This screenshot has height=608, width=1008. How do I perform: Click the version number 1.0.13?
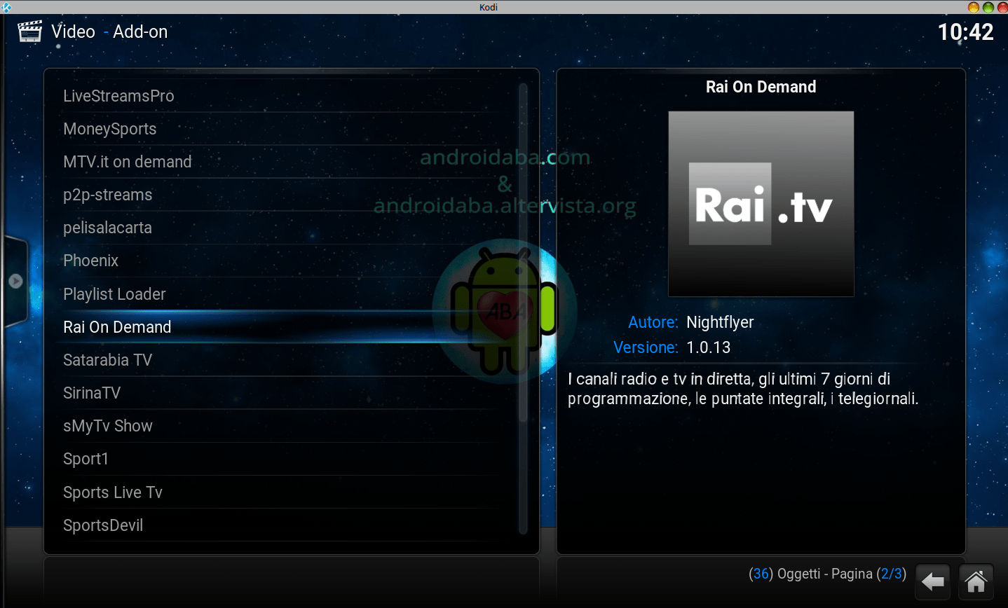pos(708,347)
